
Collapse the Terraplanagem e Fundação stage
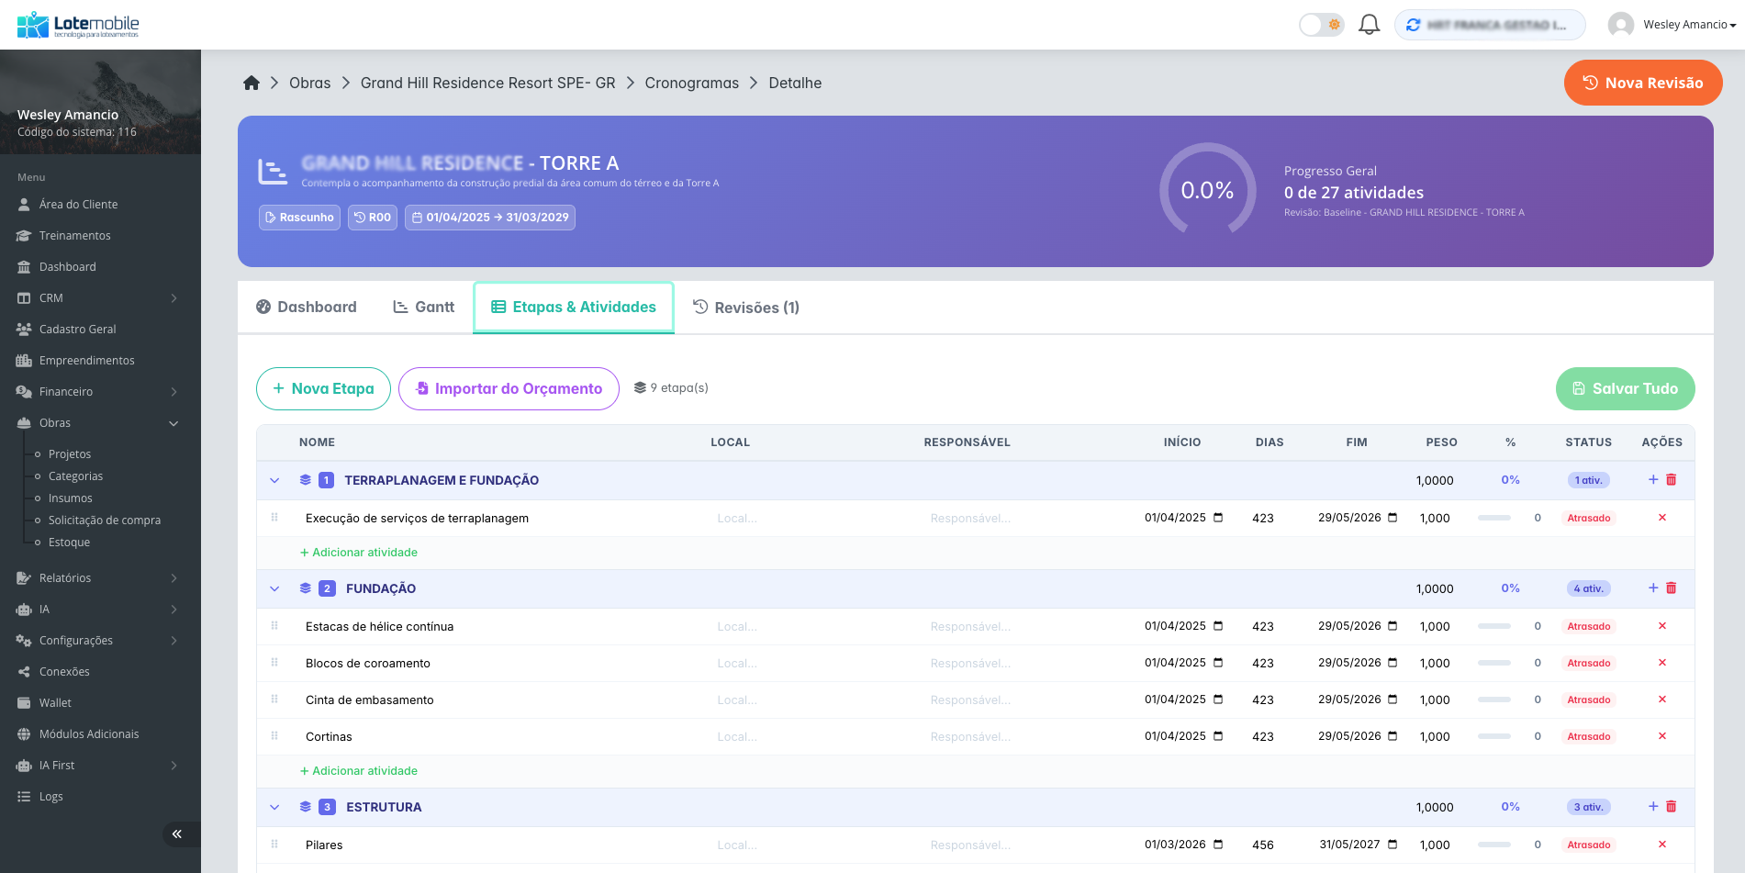274,480
